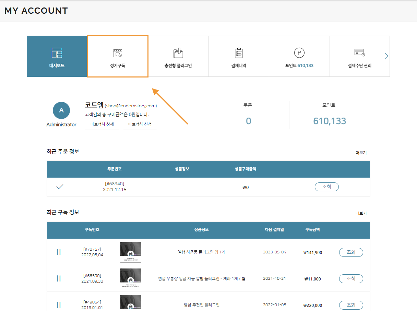Click pause icon on subscription #49064 row
Viewport: 417px width, 311px height.
click(59, 305)
